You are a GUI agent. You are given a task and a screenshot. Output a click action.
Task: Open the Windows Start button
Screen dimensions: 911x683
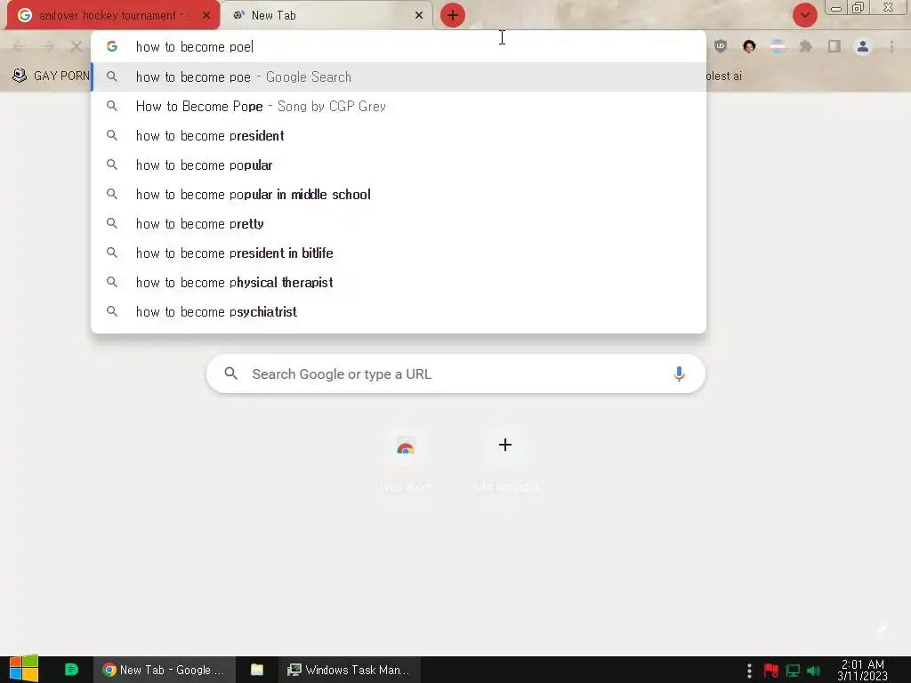click(24, 669)
